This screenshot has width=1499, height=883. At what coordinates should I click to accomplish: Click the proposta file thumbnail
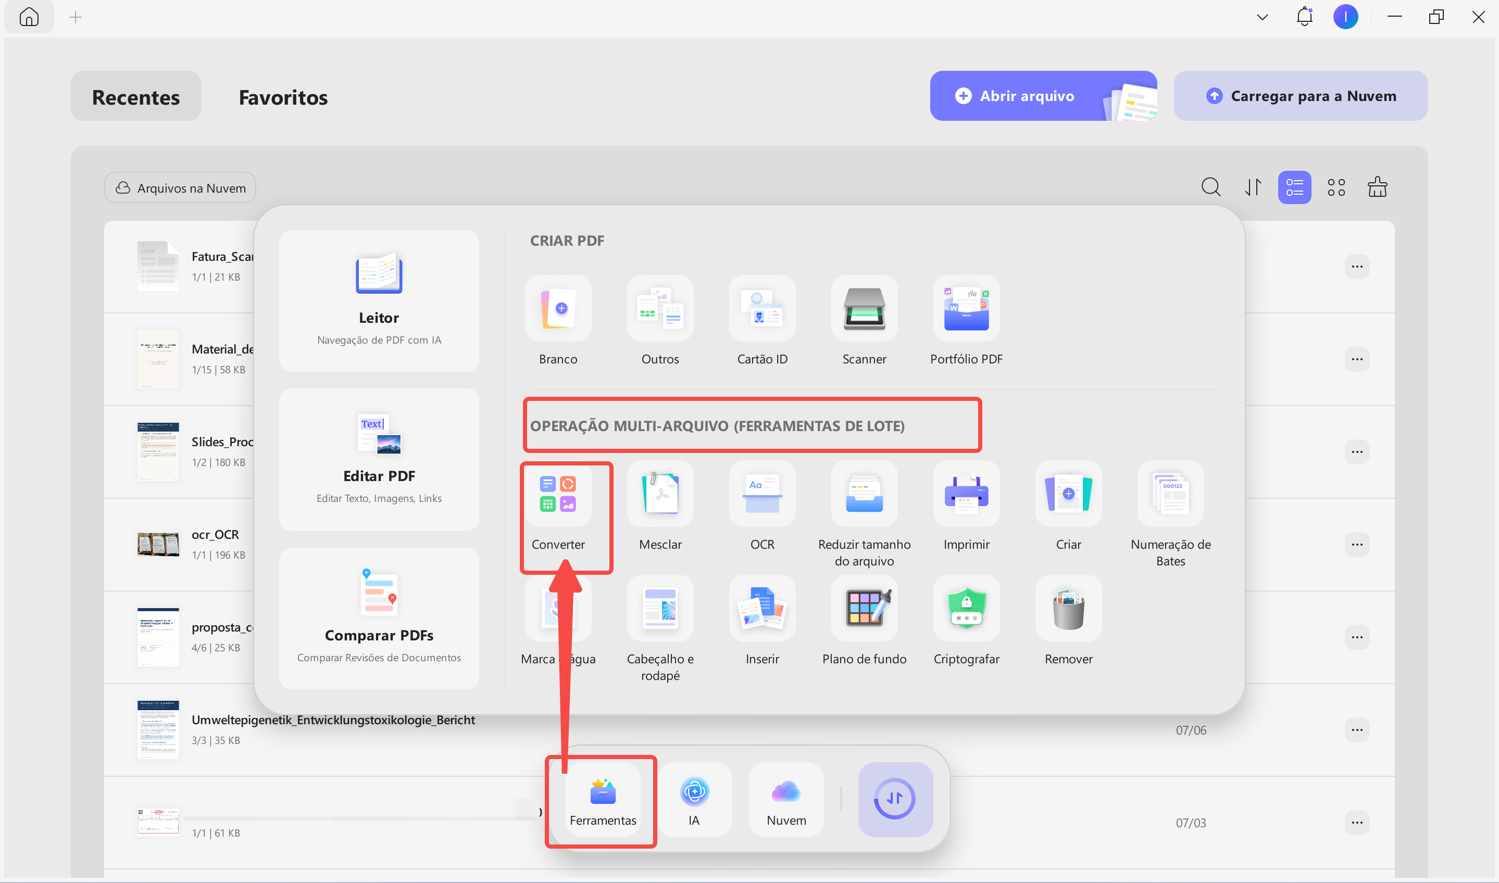(158, 637)
